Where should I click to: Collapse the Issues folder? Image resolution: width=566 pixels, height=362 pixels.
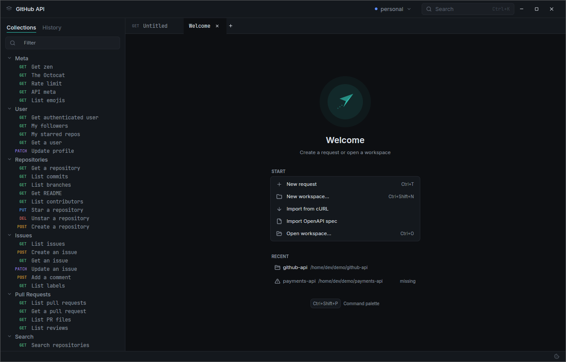point(10,235)
